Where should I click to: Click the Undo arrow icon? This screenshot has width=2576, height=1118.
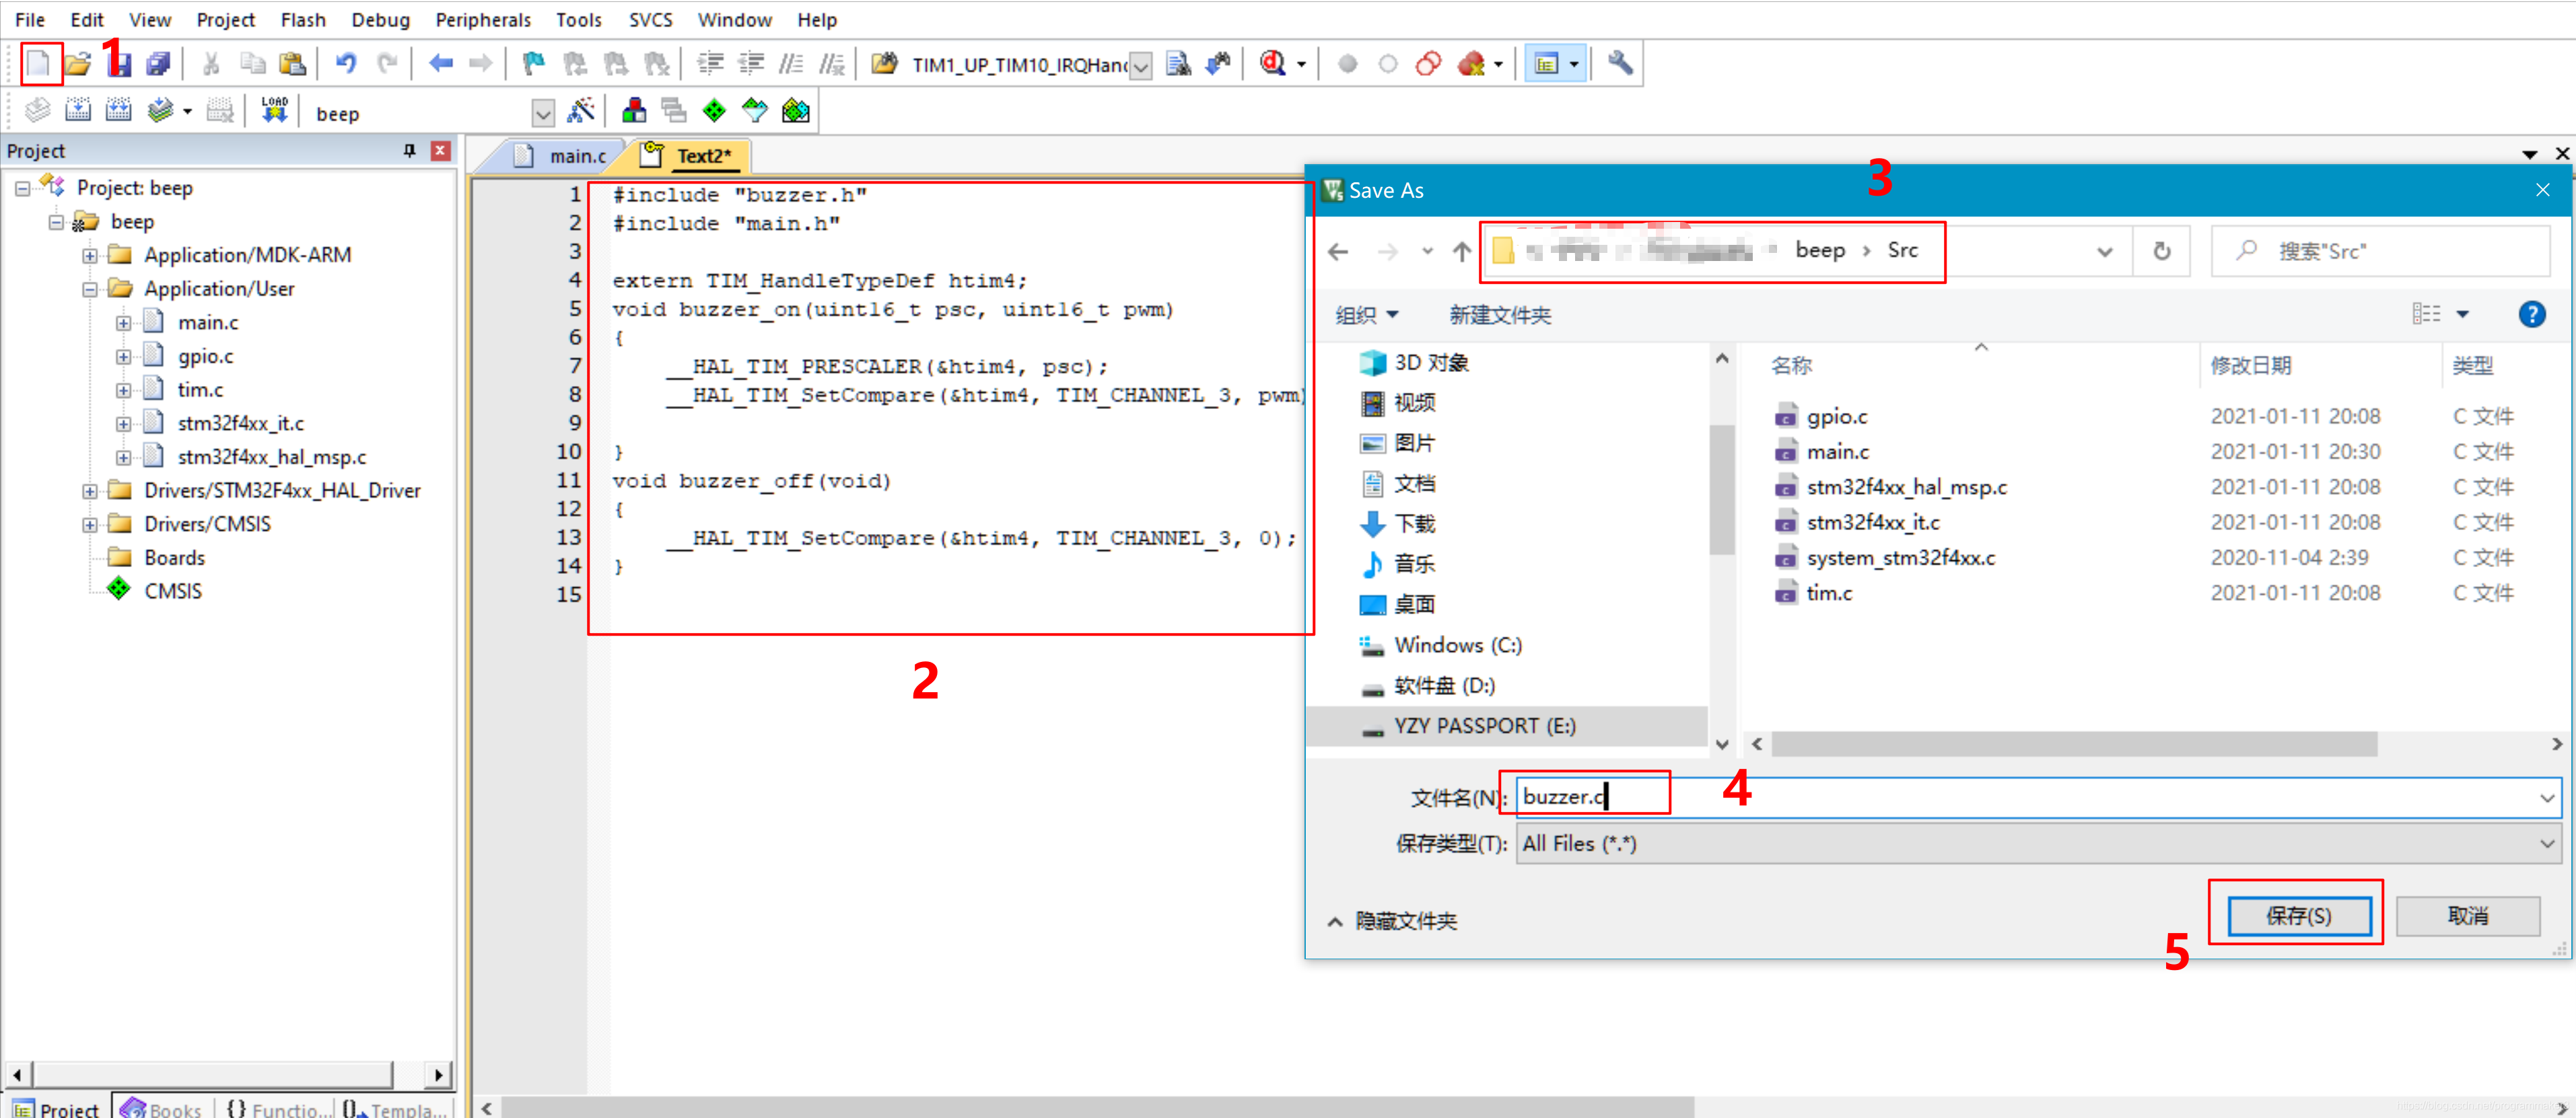(346, 64)
